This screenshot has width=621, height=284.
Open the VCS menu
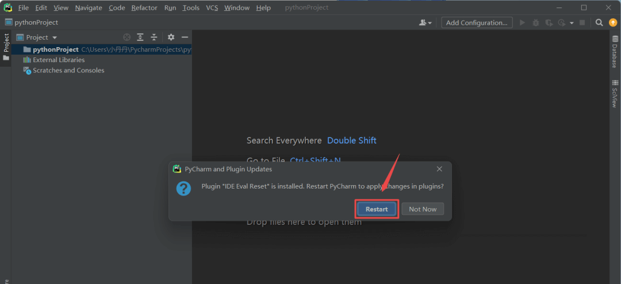(212, 7)
